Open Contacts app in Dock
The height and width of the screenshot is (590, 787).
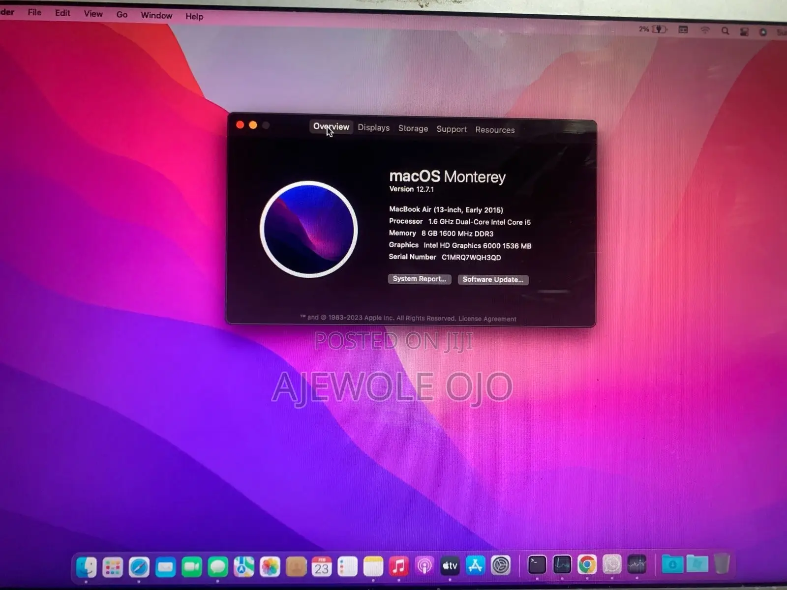pyautogui.click(x=296, y=567)
